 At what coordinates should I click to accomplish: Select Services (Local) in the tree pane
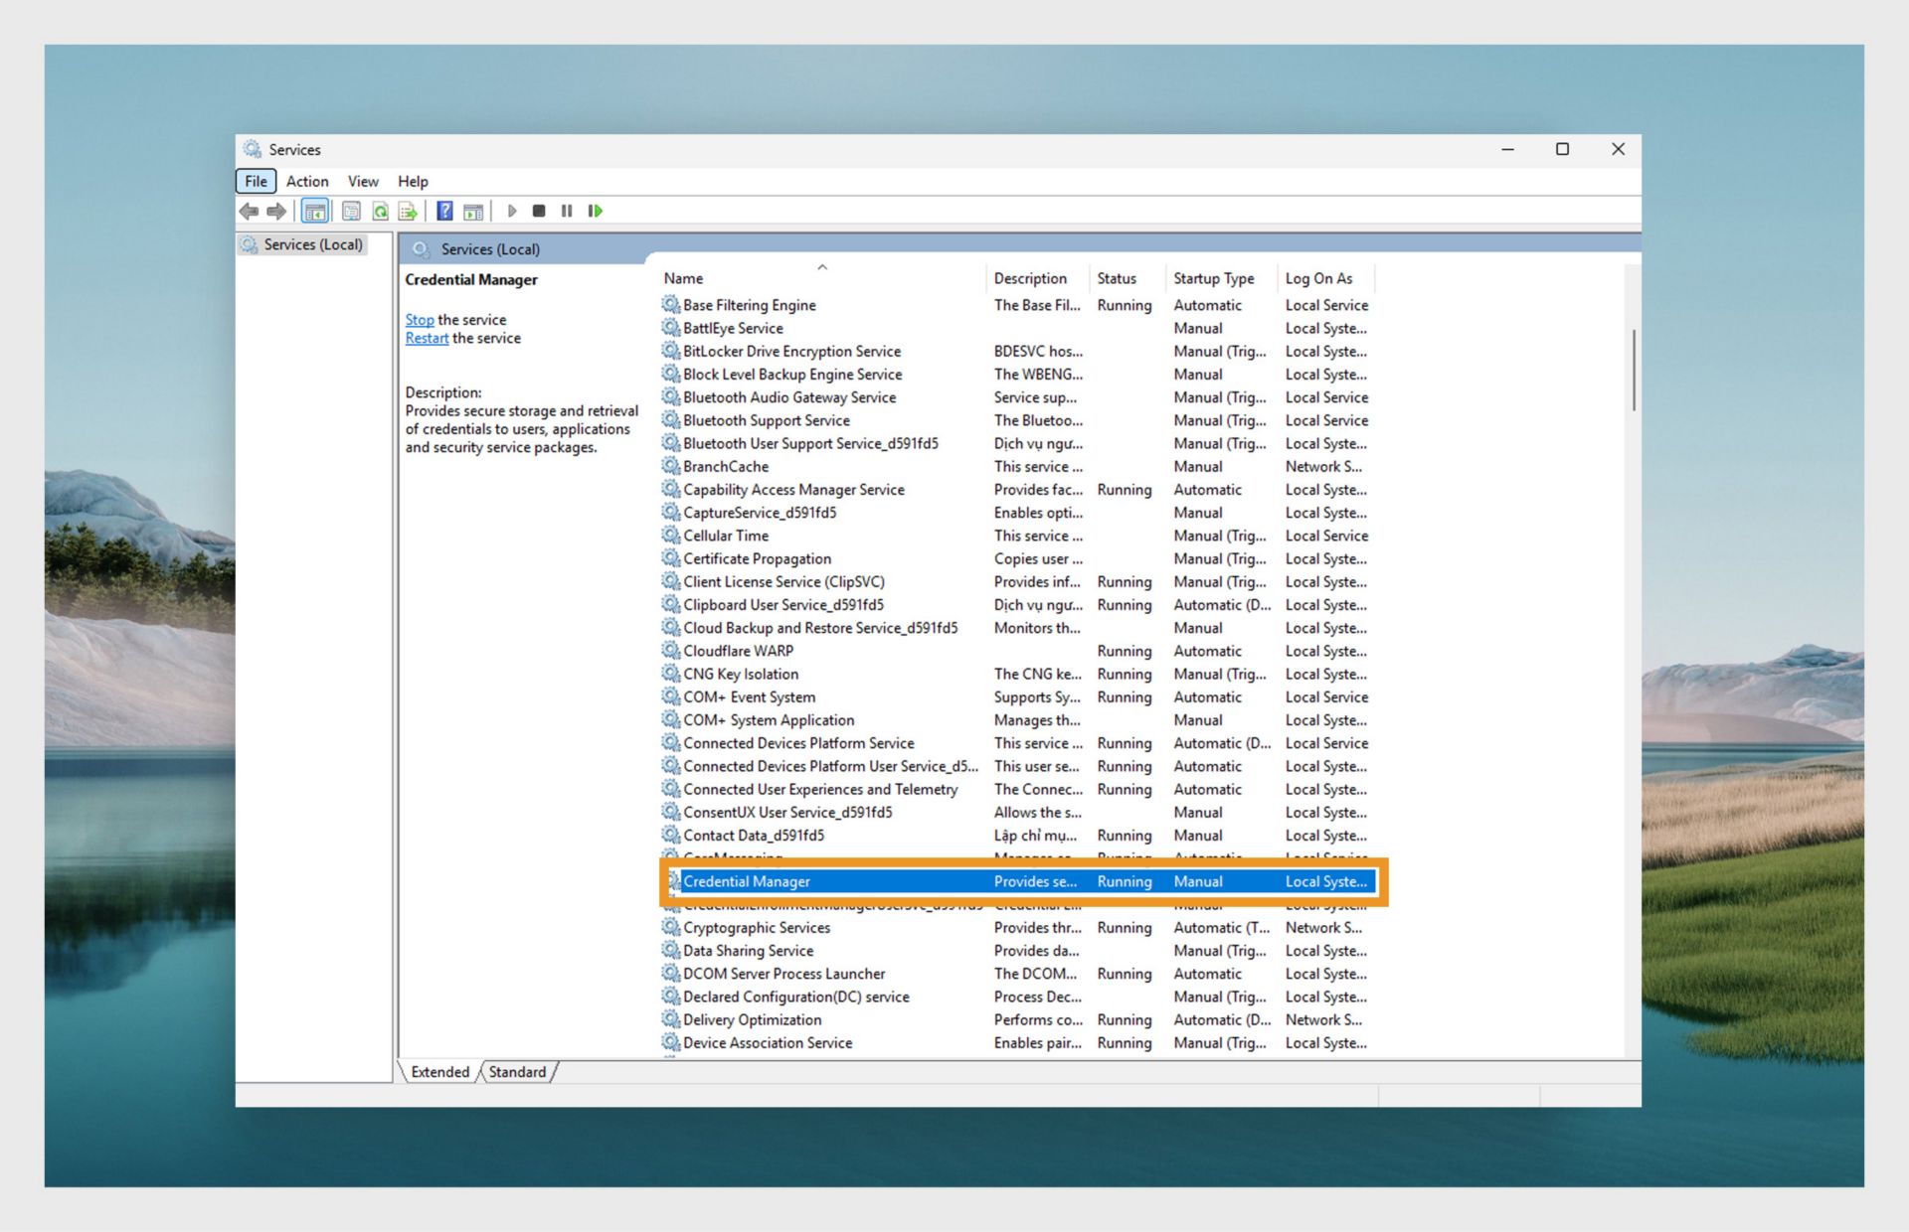(x=312, y=244)
